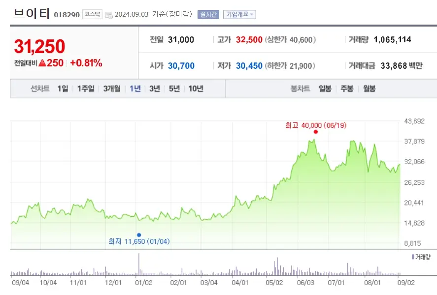Select the 3개월 line chart tab
This screenshot has height=295, width=437.
112,88
